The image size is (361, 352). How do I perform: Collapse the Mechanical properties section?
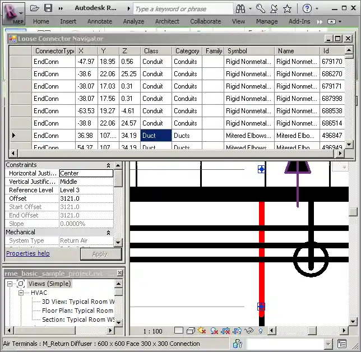(108, 232)
